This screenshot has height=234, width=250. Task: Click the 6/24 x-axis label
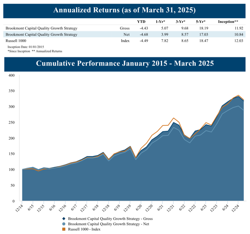point(225,207)
